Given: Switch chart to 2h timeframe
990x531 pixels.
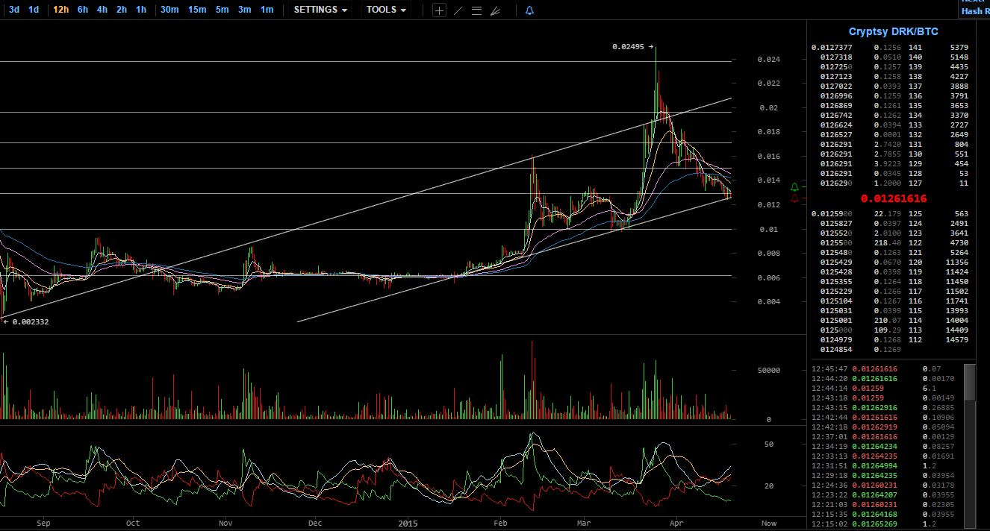Looking at the screenshot, I should coord(122,10).
